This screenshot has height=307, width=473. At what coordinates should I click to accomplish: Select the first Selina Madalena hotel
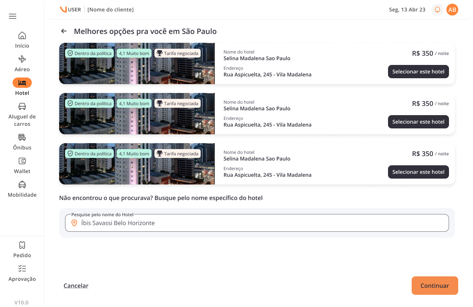pyautogui.click(x=418, y=72)
